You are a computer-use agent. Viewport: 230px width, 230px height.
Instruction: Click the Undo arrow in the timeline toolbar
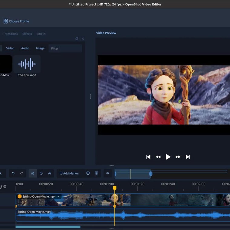pyautogui.click(x=13, y=173)
